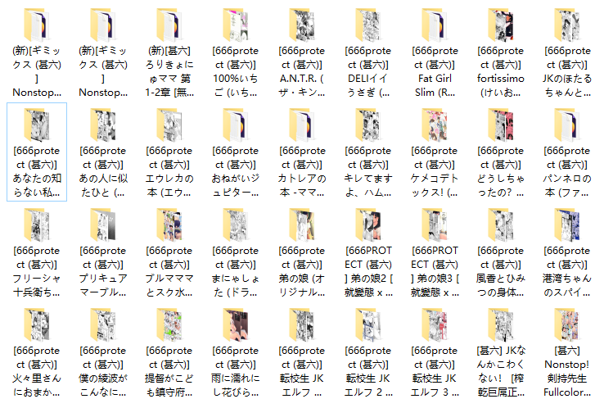Select the Fat Girl Slim folder icon
The image size is (595, 399).
pos(435,25)
